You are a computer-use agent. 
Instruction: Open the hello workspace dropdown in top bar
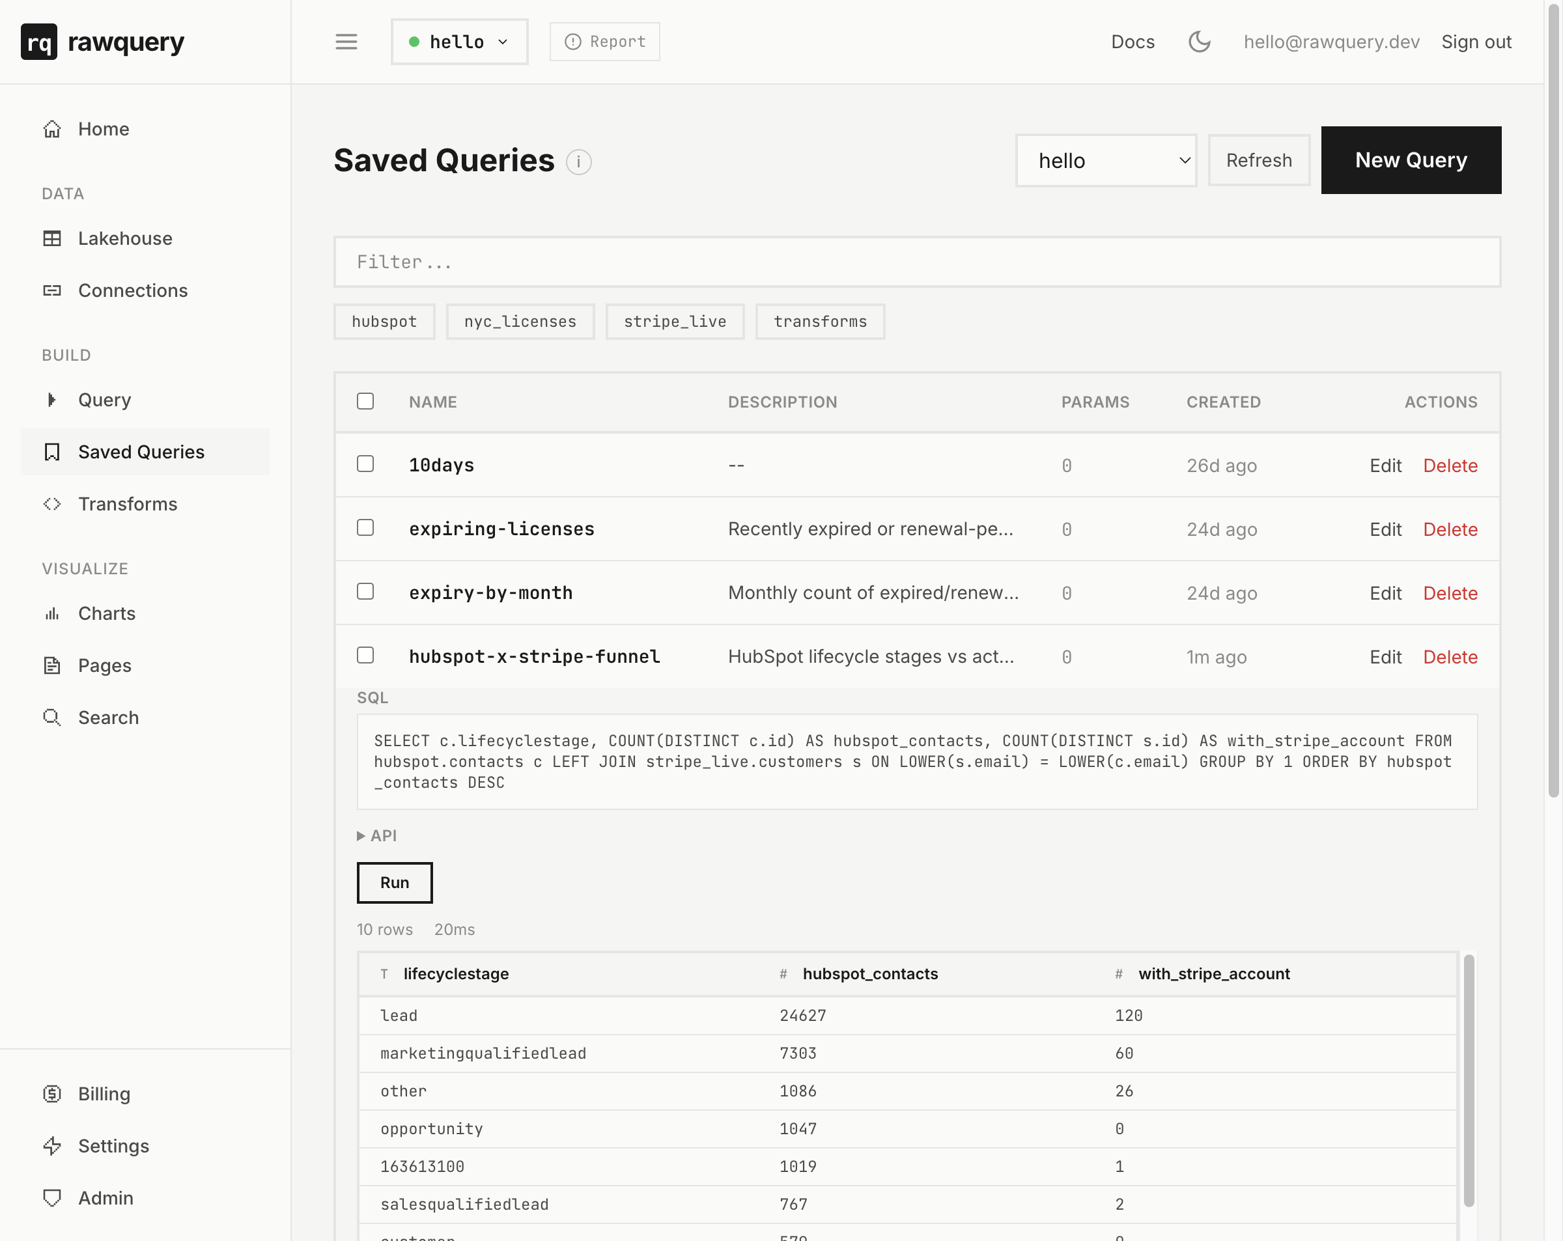point(459,41)
